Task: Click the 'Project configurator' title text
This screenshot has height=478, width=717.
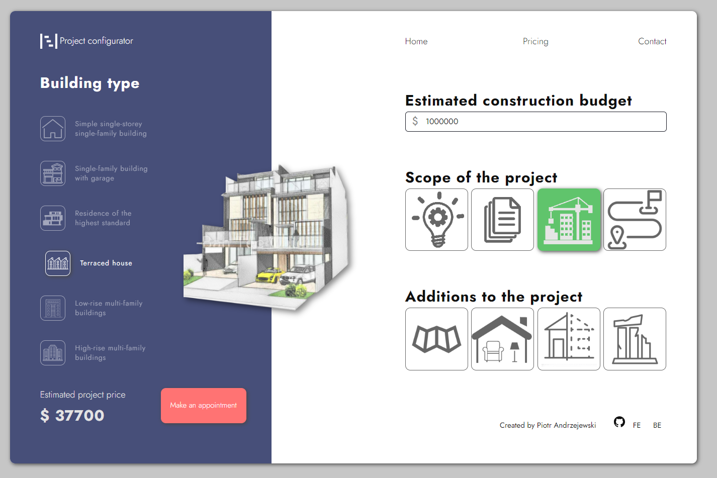Action: [x=97, y=41]
